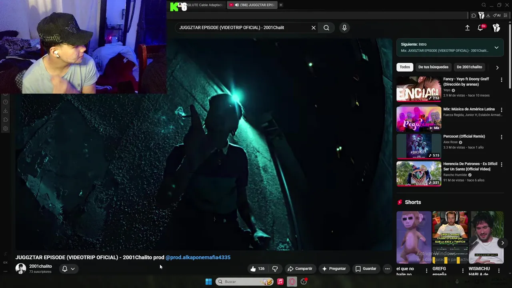The width and height of the screenshot is (512, 288).
Task: Click the Rancho Humilde channel name
Action: [x=456, y=175]
